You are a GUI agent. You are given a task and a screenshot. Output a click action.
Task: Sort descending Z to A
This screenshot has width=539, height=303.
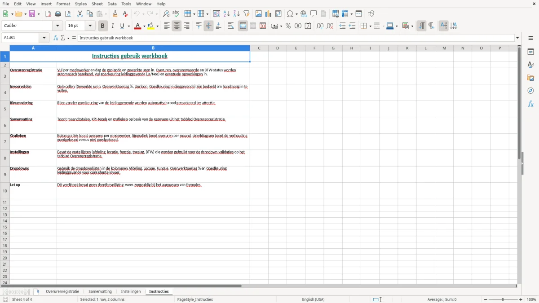[x=237, y=14]
